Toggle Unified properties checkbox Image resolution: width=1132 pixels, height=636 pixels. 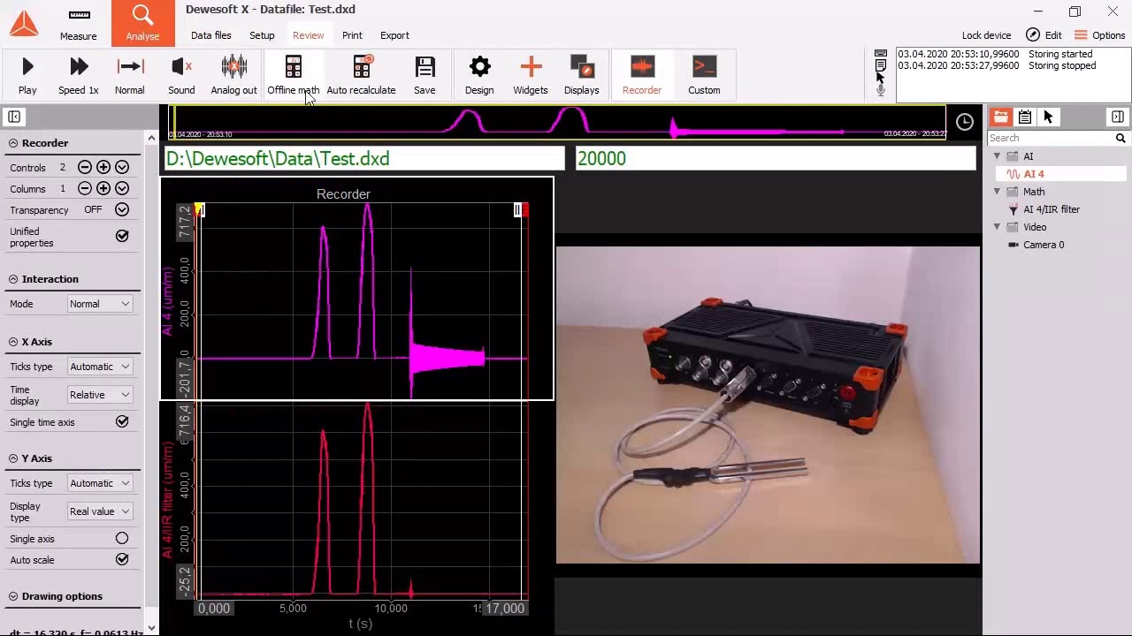tap(122, 236)
